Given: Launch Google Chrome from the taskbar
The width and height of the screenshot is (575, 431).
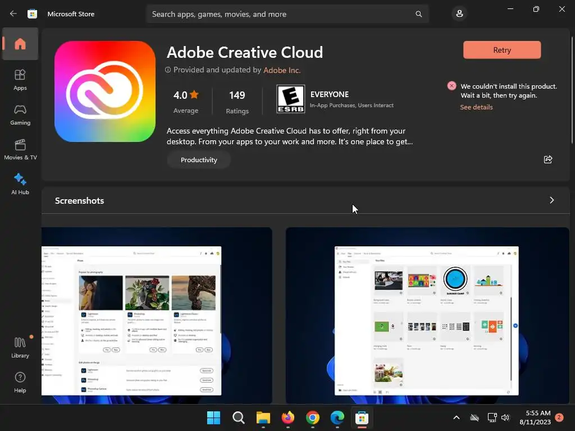Looking at the screenshot, I should [312, 418].
